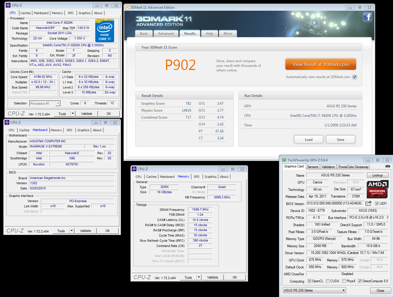Viewport: 393px width, 297px height.
Task: Click the CPU-Z Mainboard window title bar icon
Action: click(7, 122)
